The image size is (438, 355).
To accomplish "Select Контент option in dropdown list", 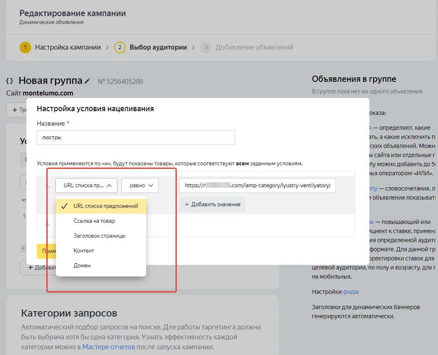I will 101,250.
